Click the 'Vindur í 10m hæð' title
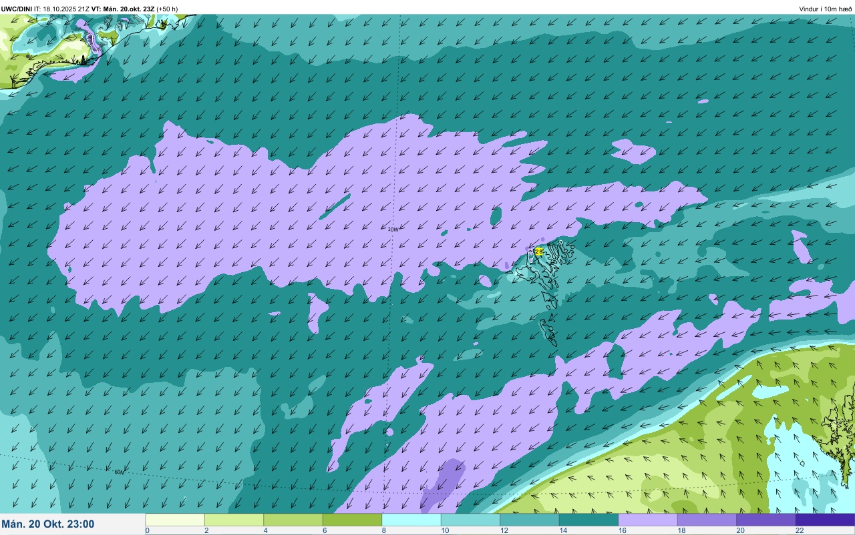The height and width of the screenshot is (535, 855). (x=826, y=9)
